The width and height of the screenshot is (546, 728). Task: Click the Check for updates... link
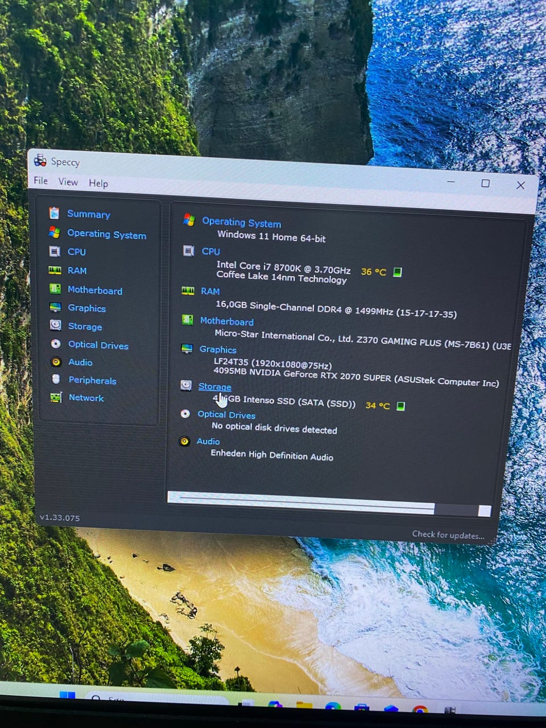click(x=448, y=535)
